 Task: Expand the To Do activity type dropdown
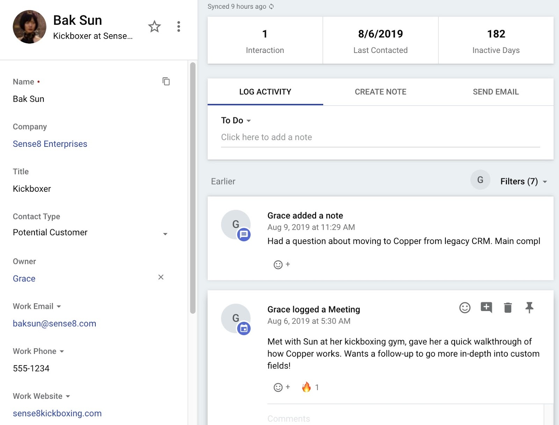click(236, 120)
